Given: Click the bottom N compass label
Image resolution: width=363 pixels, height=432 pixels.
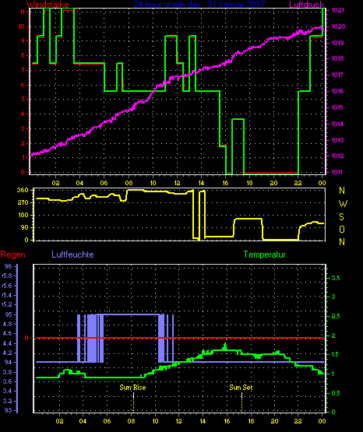Looking at the screenshot, I should point(342,242).
